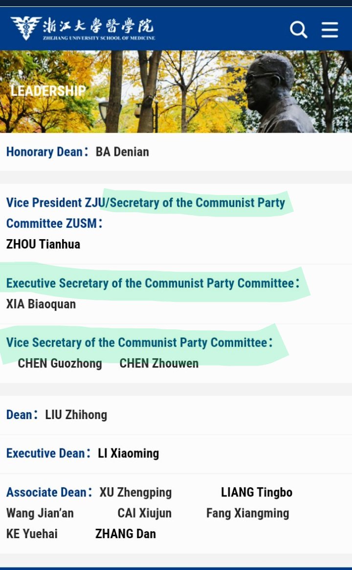Click the Zhejiang University School of Medicine logo
352x570 pixels.
[x=83, y=28]
